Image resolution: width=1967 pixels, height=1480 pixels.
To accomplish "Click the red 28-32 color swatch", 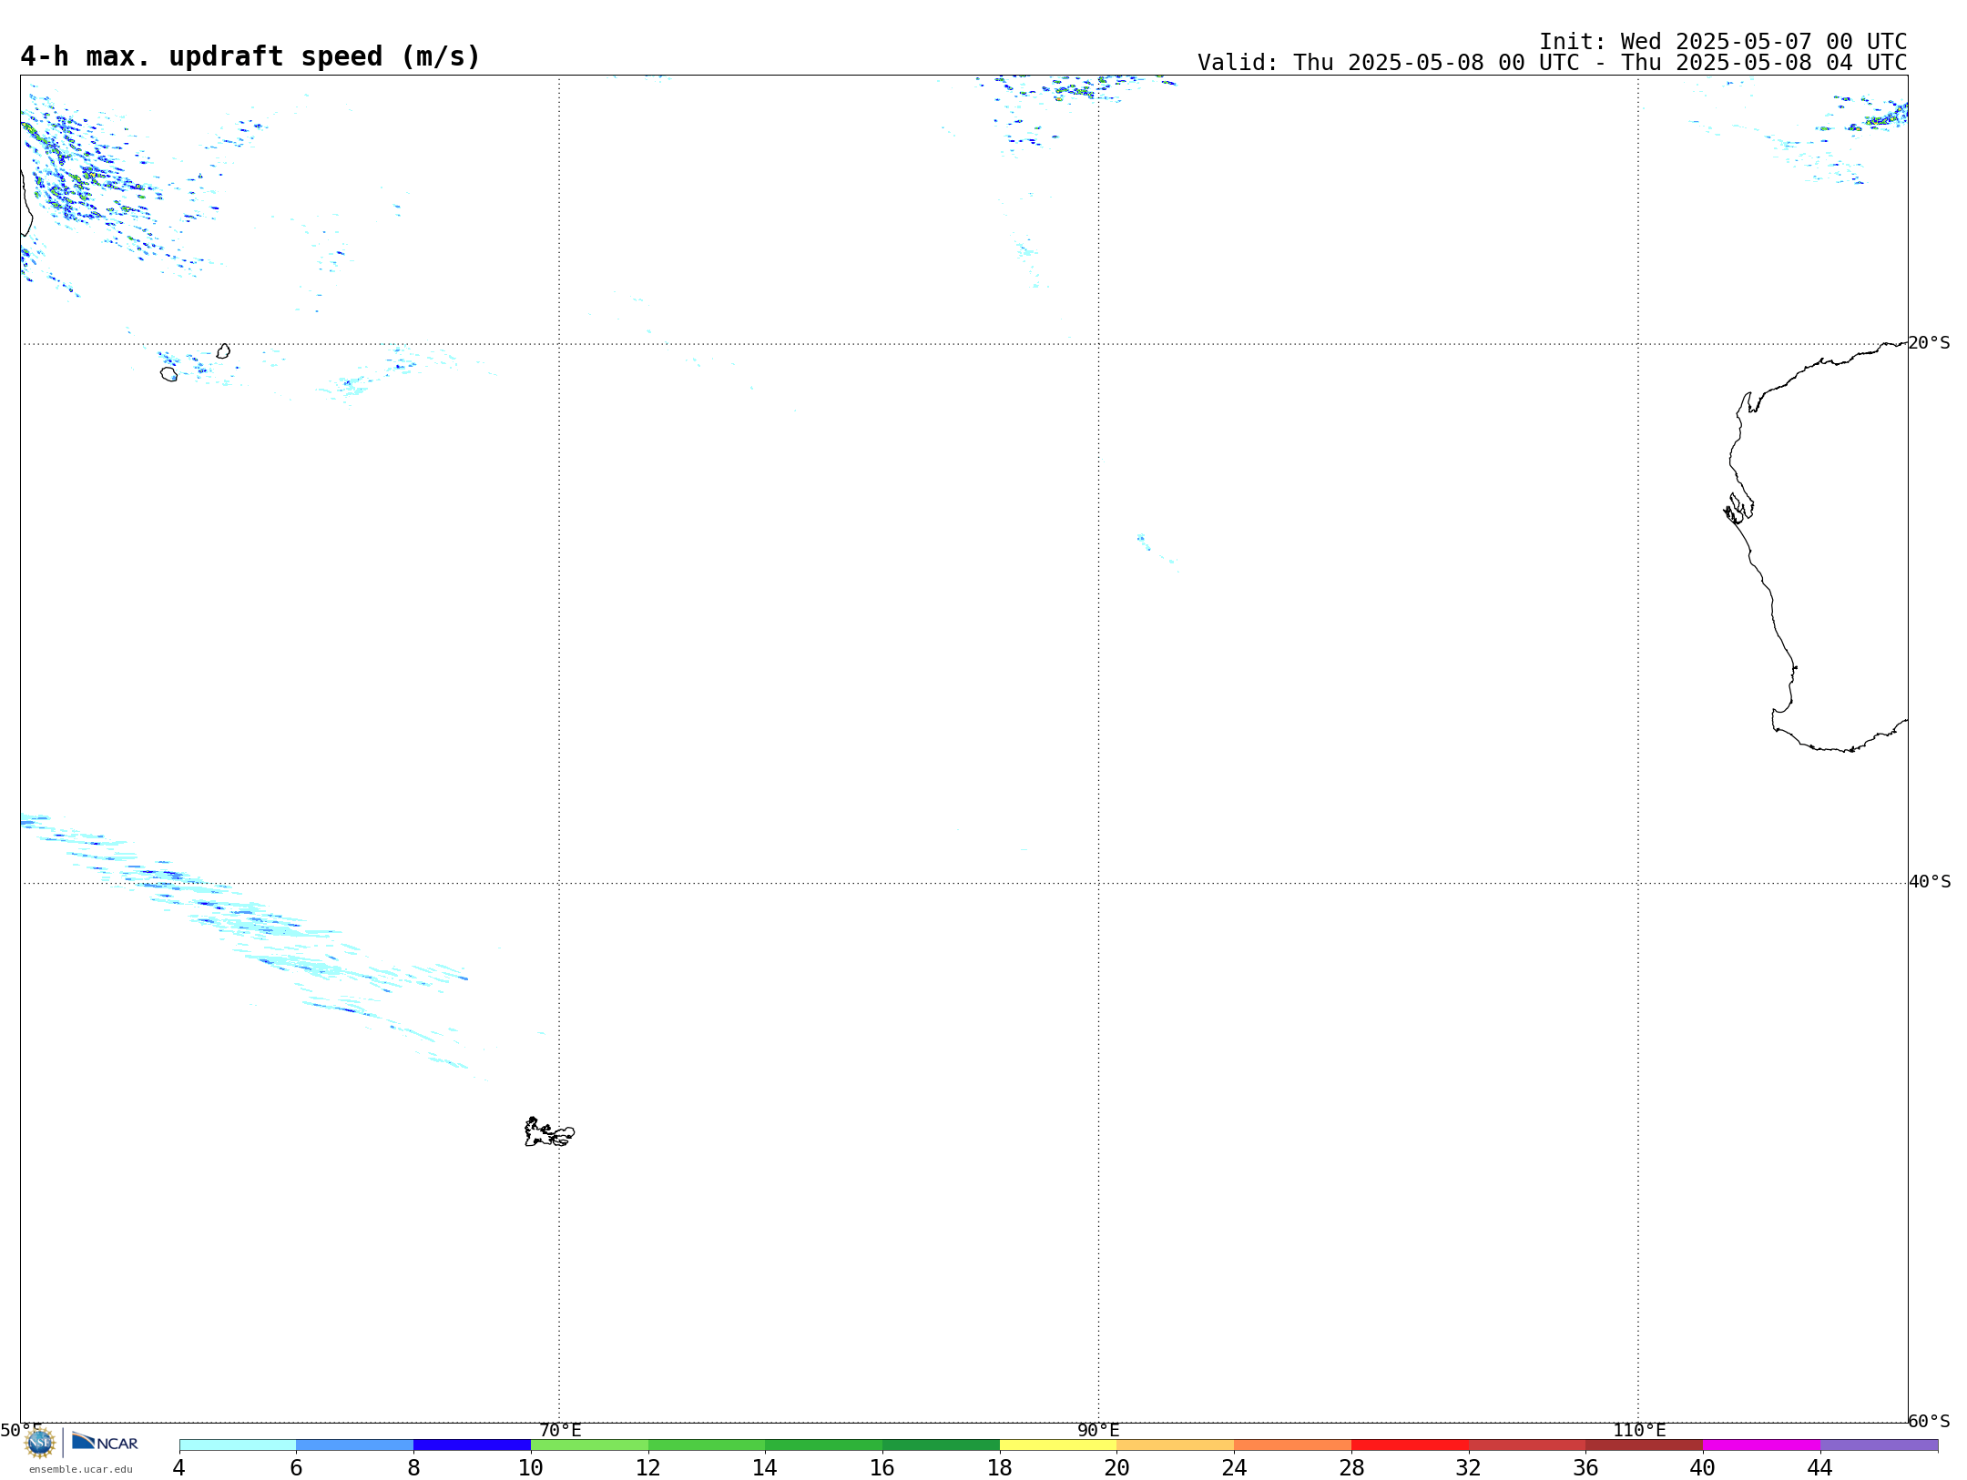I will click(x=1410, y=1445).
